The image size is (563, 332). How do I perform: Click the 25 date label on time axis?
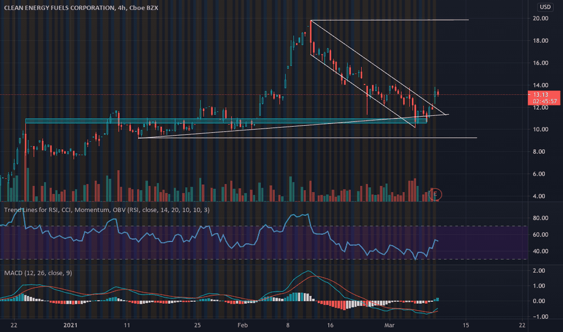tap(198, 325)
